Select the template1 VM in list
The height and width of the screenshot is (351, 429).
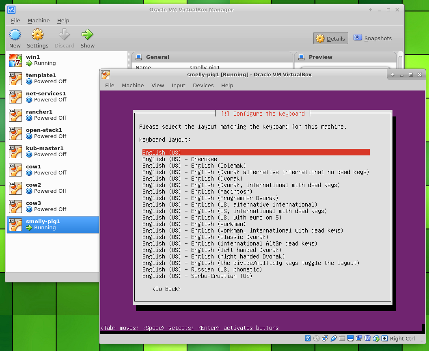coord(53,78)
